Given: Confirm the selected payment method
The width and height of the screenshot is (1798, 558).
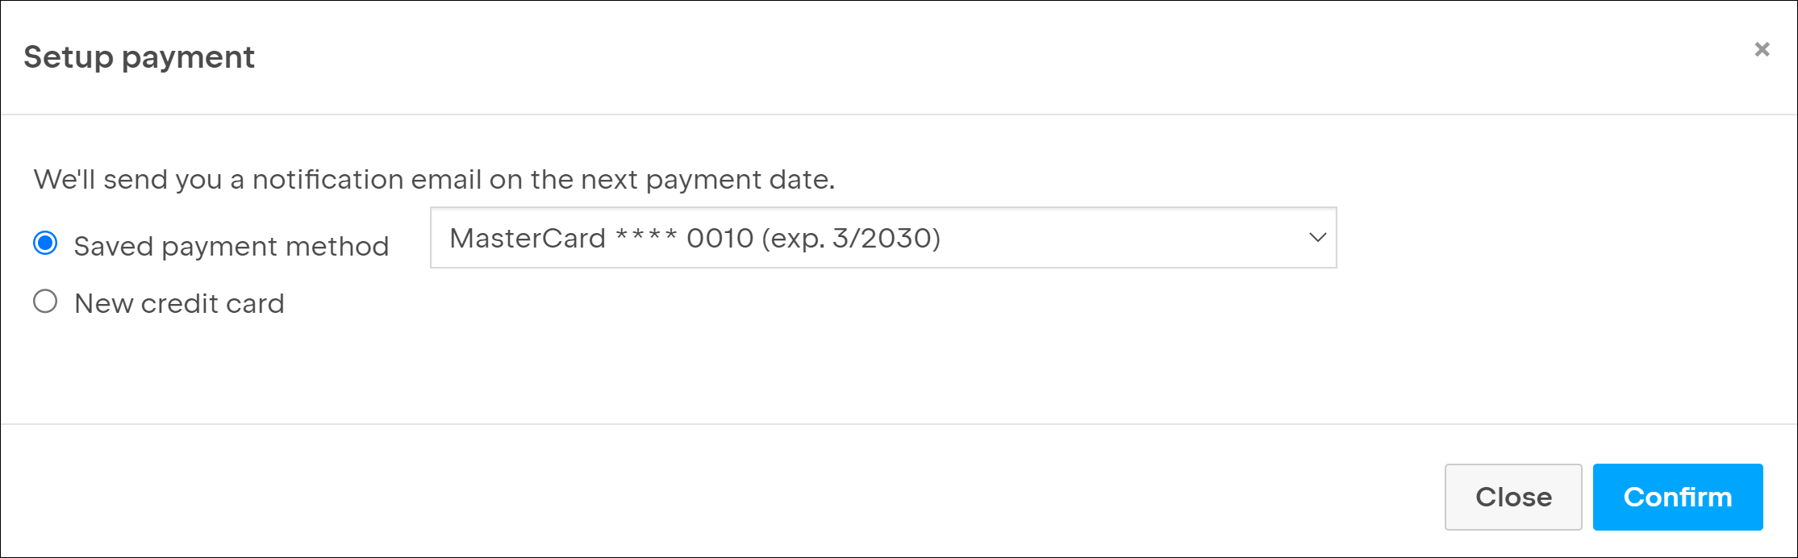Looking at the screenshot, I should pyautogui.click(x=1677, y=497).
